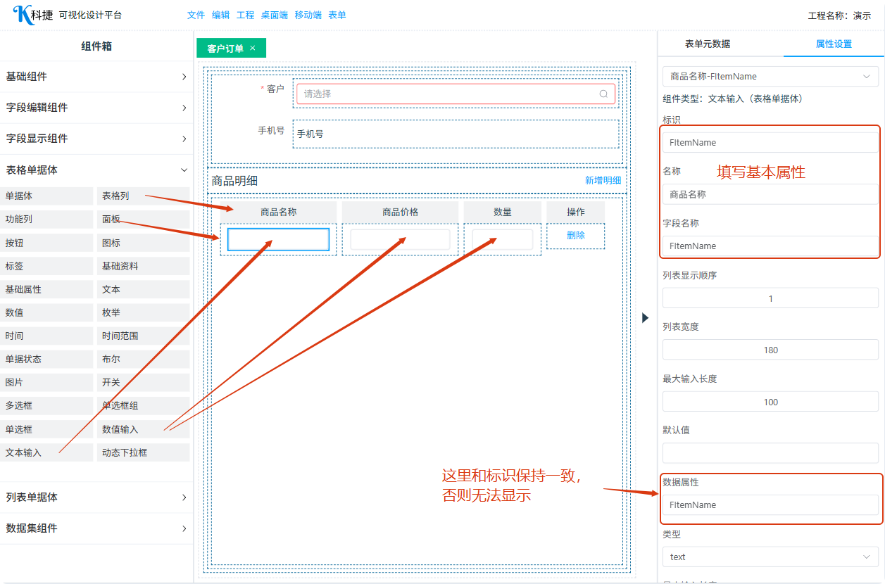Viewport: 885px width, 584px height.
Task: Click the 数据属性 input field
Action: pos(770,504)
